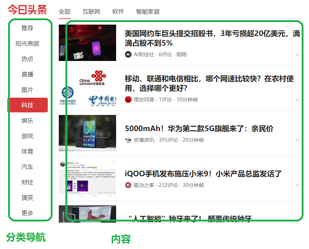
Task: Click the Weibo screenshot thumbnail of iQOO article
Action: 87,178
